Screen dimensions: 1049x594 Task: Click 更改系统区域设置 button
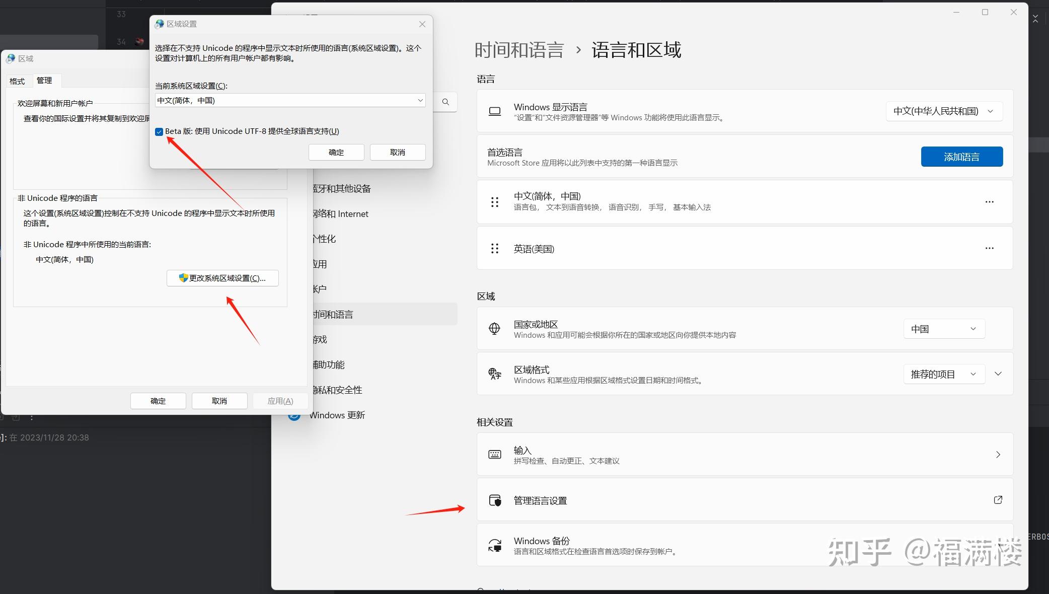click(222, 278)
